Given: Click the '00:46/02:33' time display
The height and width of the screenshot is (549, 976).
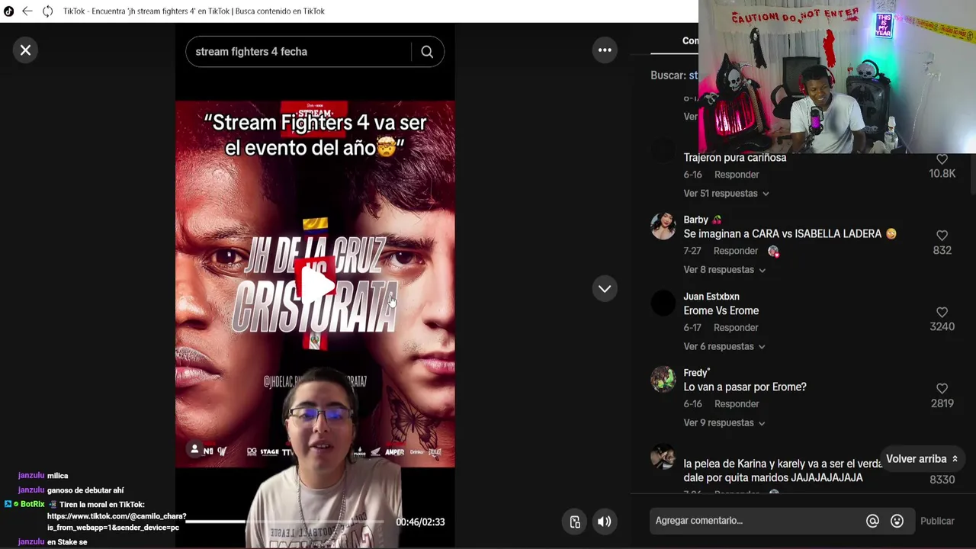Looking at the screenshot, I should pyautogui.click(x=420, y=522).
